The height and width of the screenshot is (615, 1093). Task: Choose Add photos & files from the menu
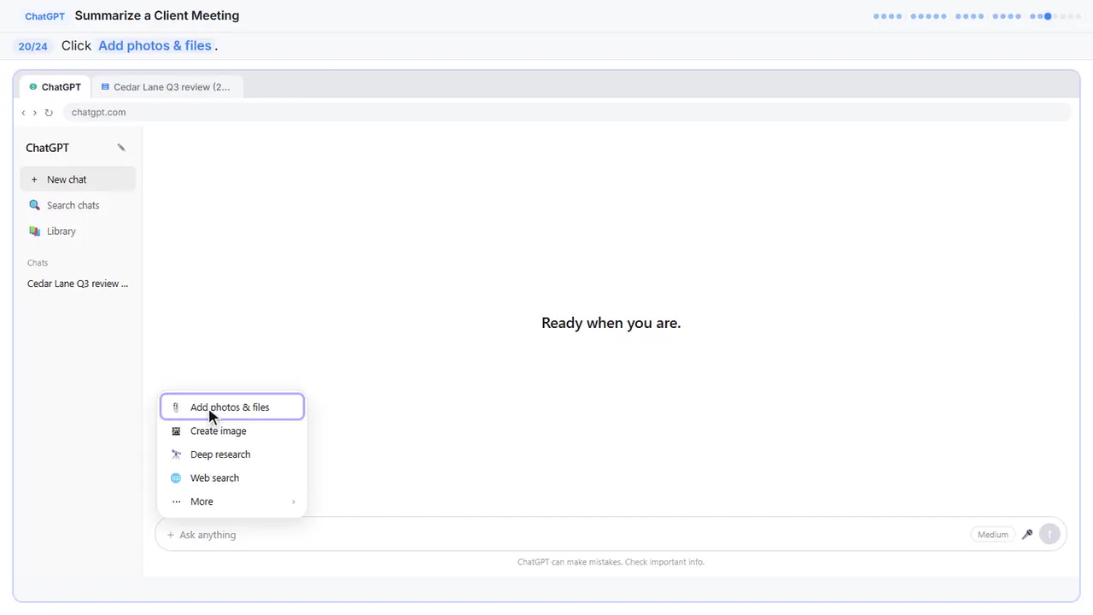coord(232,407)
